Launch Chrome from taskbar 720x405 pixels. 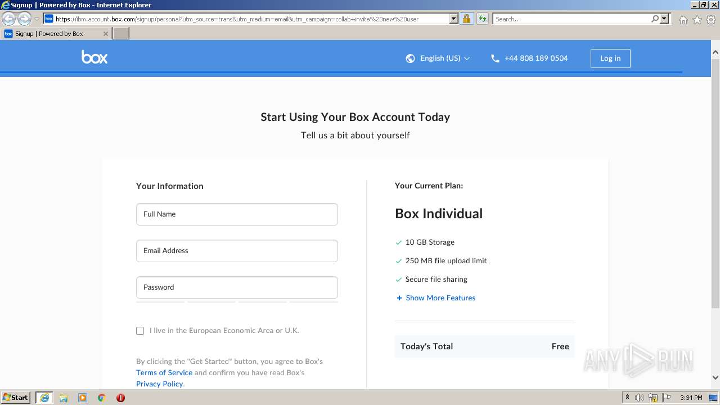click(102, 398)
